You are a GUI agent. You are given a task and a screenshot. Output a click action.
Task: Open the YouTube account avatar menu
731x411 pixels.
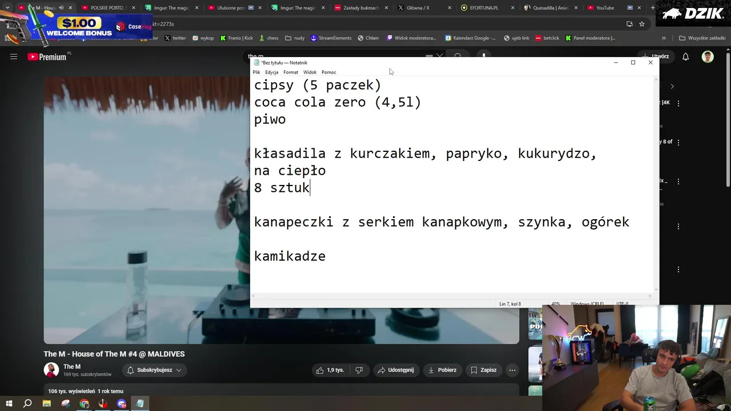pyautogui.click(x=708, y=57)
